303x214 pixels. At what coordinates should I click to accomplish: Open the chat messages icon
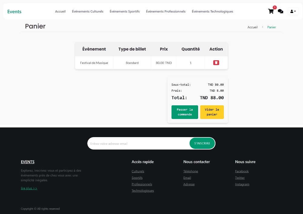[x=280, y=12]
